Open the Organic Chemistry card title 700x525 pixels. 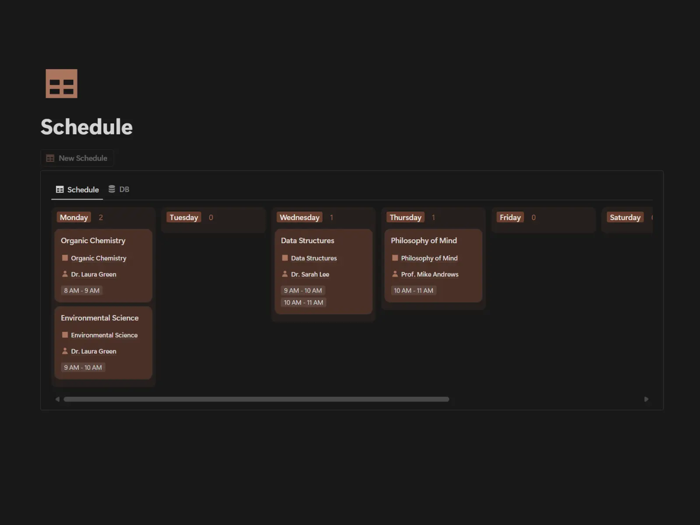(93, 241)
